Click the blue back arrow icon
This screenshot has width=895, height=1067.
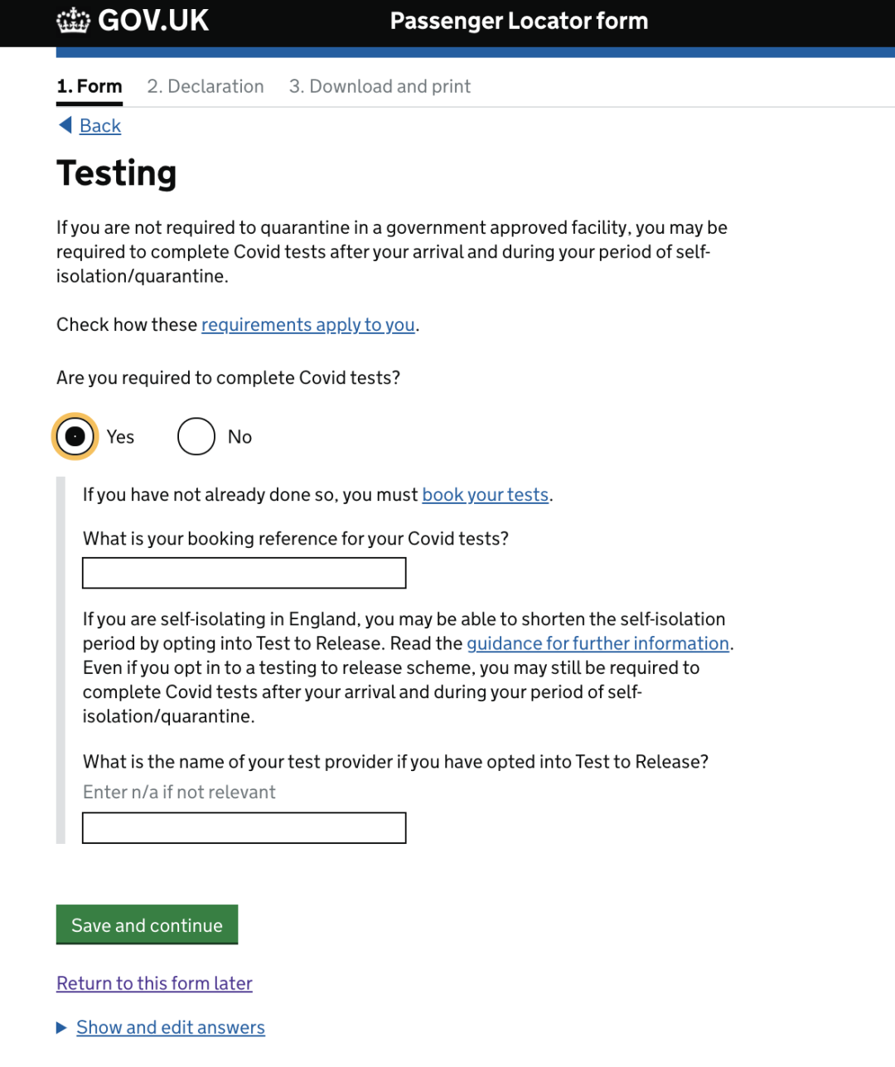[x=65, y=125]
